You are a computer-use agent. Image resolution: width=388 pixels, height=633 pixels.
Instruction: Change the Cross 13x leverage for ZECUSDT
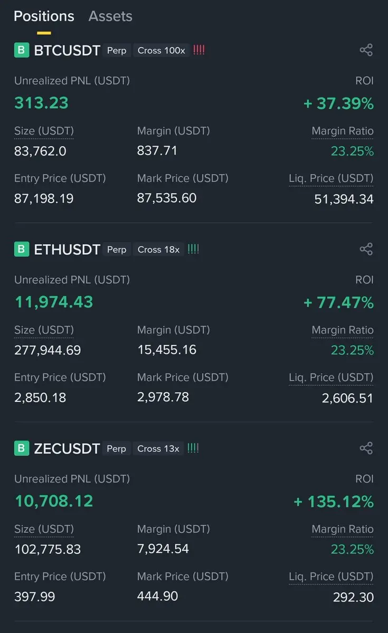[x=158, y=449]
